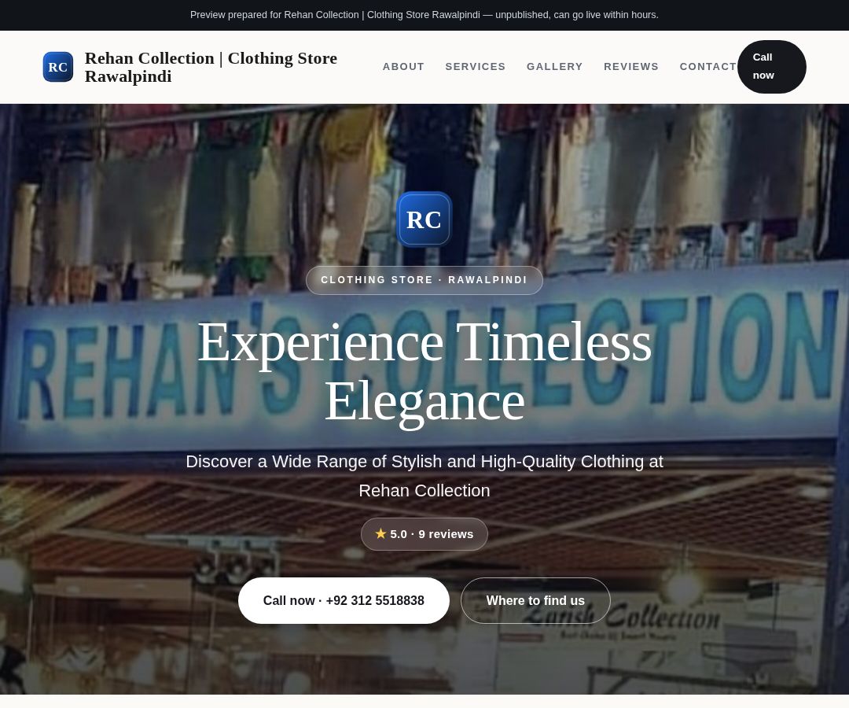Call now on +92 312 5518838 button
Viewport: 849px width, 708px height.
click(x=344, y=600)
